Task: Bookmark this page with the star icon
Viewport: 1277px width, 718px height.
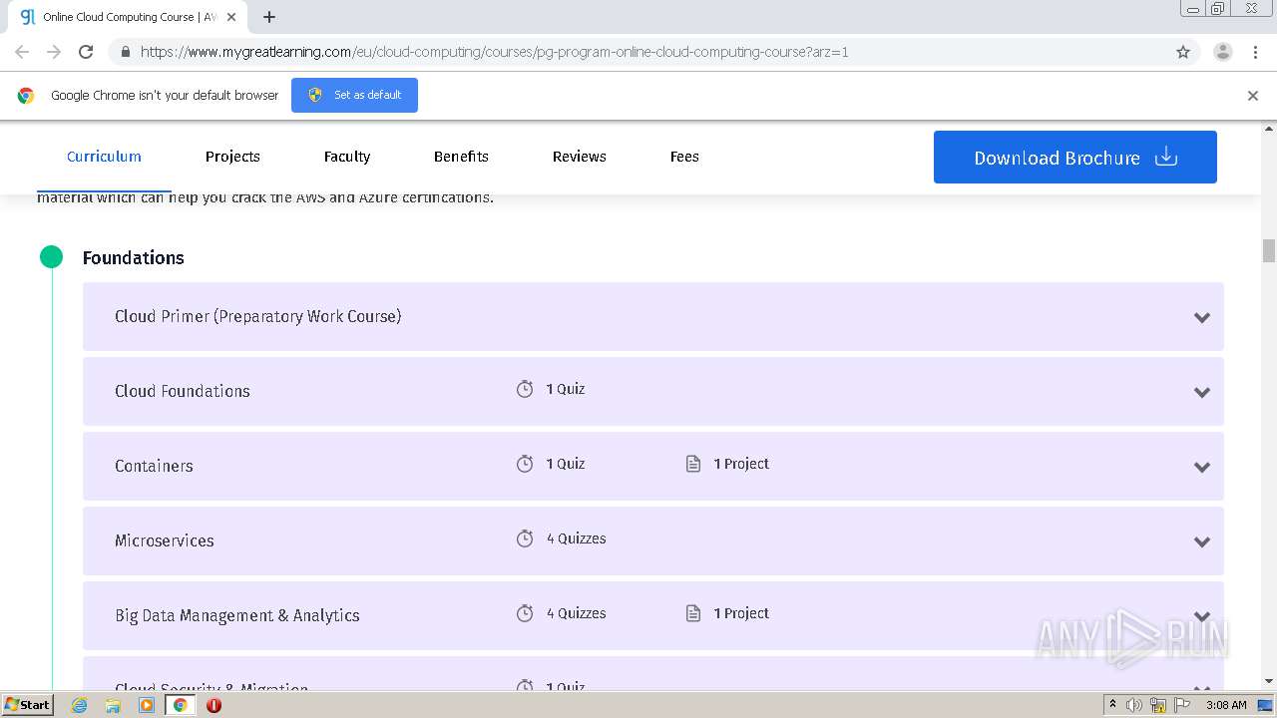Action: pyautogui.click(x=1183, y=52)
